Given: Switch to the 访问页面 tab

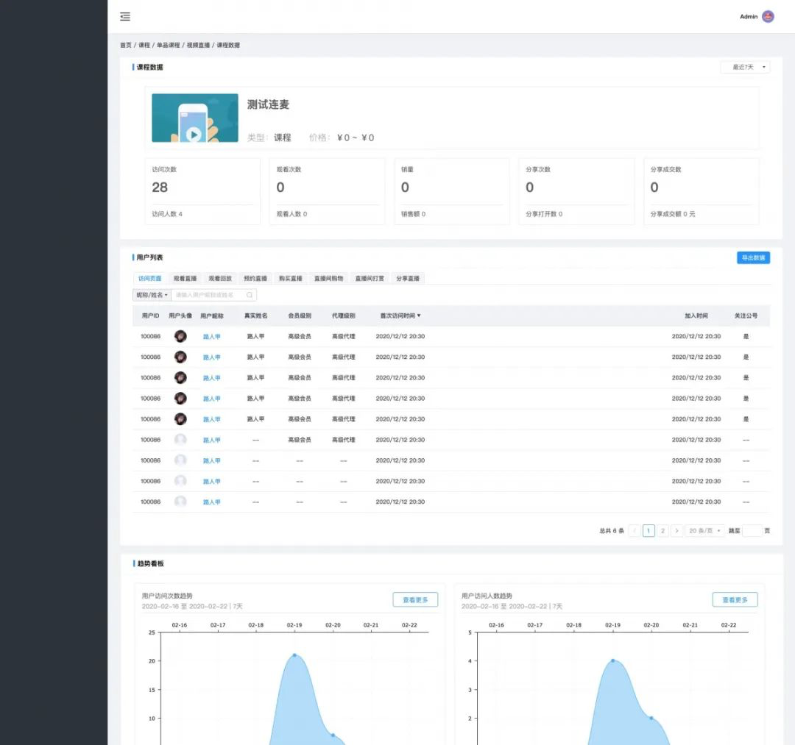Looking at the screenshot, I should (150, 279).
